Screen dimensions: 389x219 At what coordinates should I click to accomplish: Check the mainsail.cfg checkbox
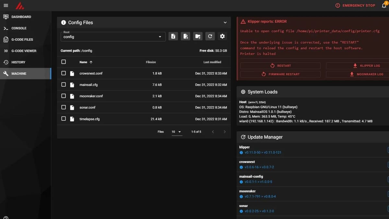[64, 85]
